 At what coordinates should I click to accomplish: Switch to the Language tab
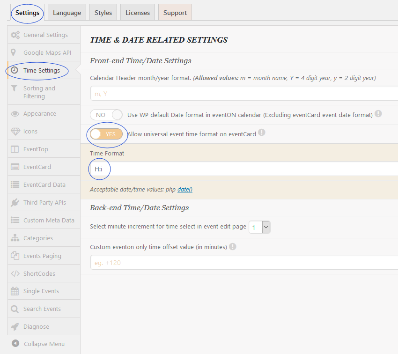coord(67,13)
